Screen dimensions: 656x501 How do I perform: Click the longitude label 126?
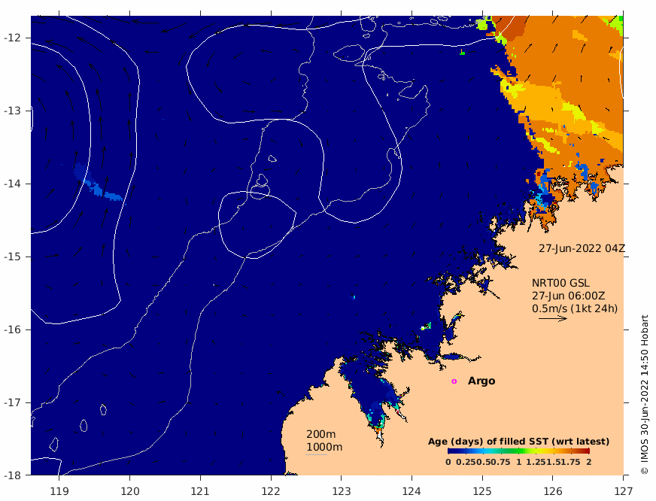(x=553, y=491)
